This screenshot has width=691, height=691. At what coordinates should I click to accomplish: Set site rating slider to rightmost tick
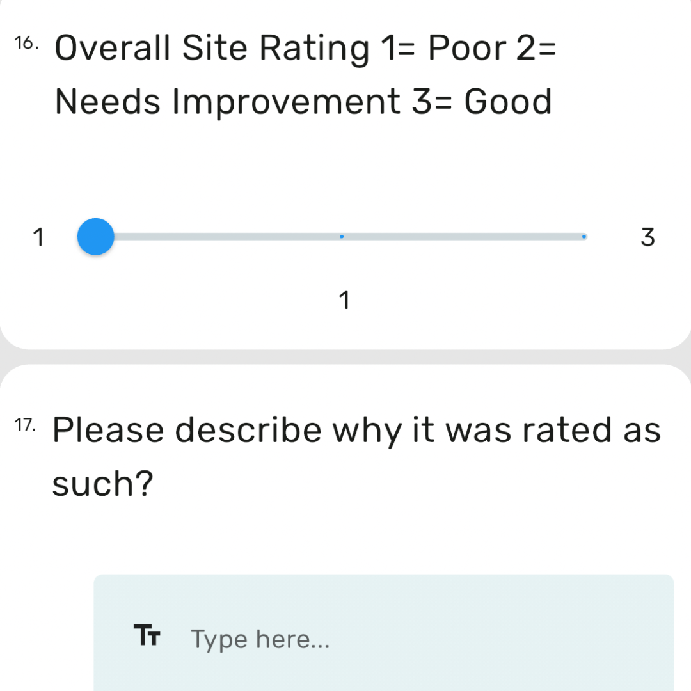coord(584,237)
